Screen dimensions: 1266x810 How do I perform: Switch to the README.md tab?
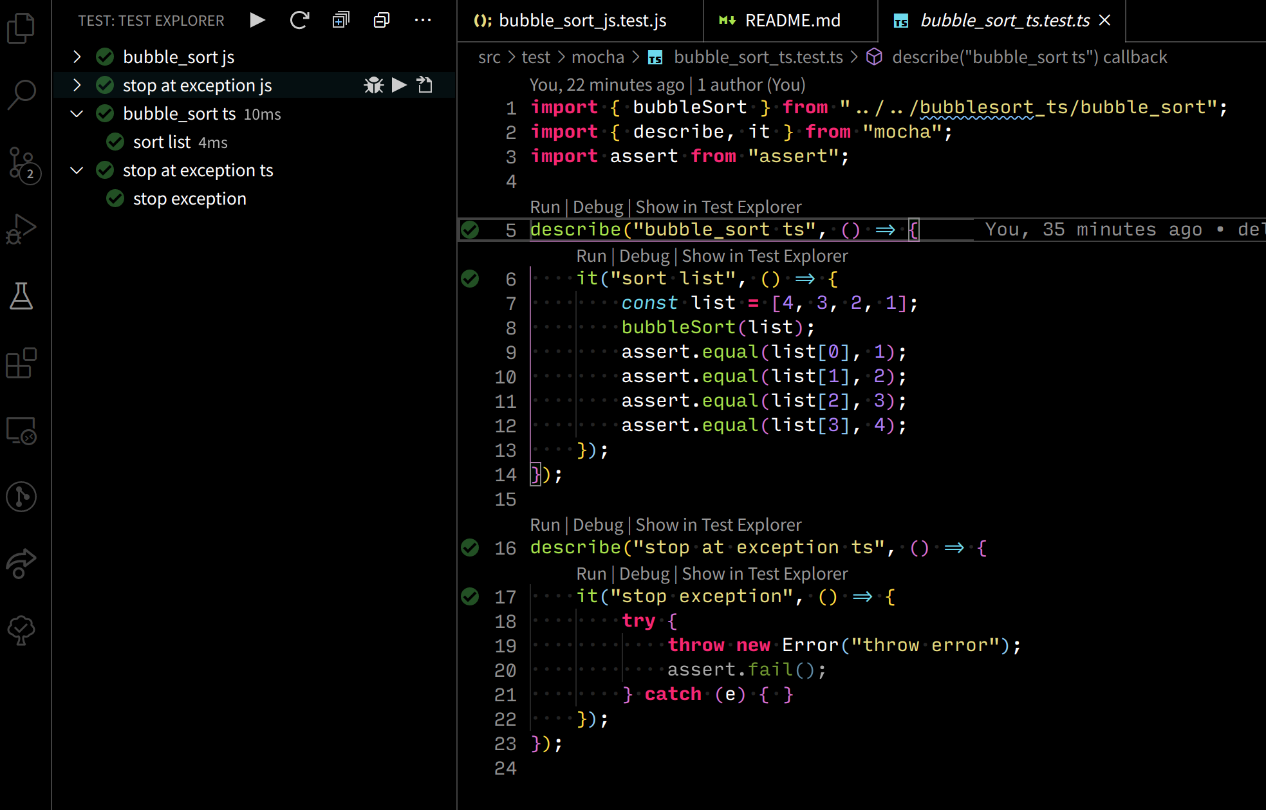click(x=791, y=20)
